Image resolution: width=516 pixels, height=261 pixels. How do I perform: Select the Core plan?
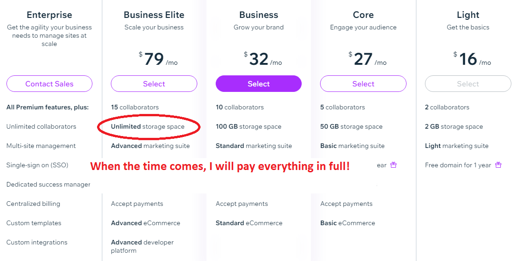point(363,84)
